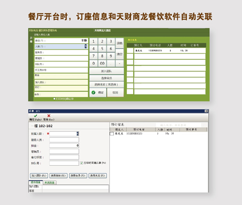This screenshot has width=242, height=205.
Task: Tap keypad digit 5 in the green window
Action: point(102,49)
